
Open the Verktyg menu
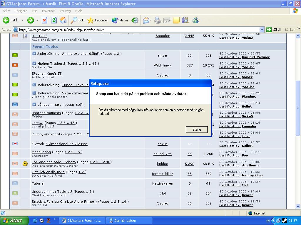point(65,11)
